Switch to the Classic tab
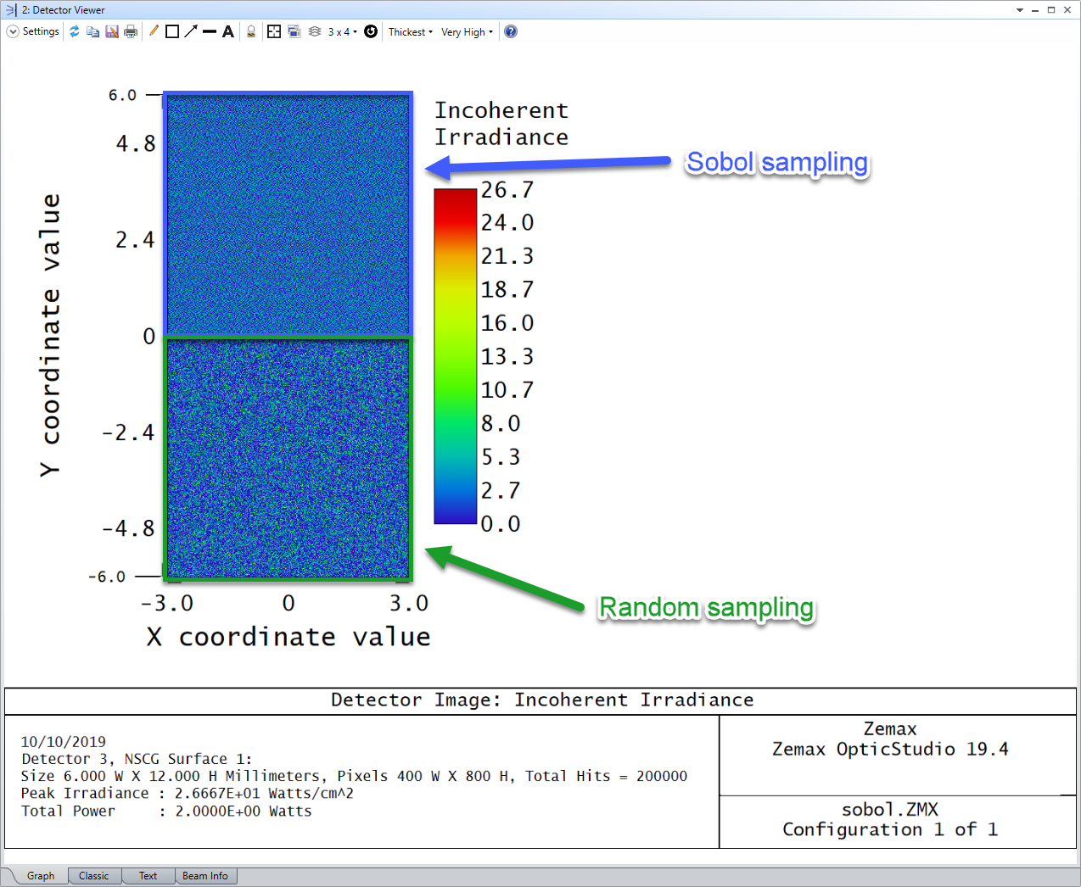 [x=93, y=875]
